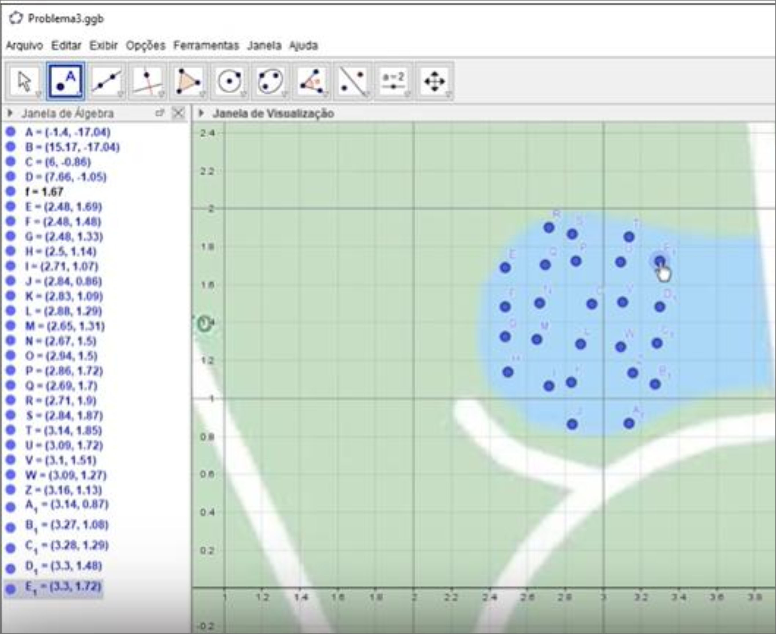Select the Polygon tool
Screen dimensions: 776x634
pos(189,81)
